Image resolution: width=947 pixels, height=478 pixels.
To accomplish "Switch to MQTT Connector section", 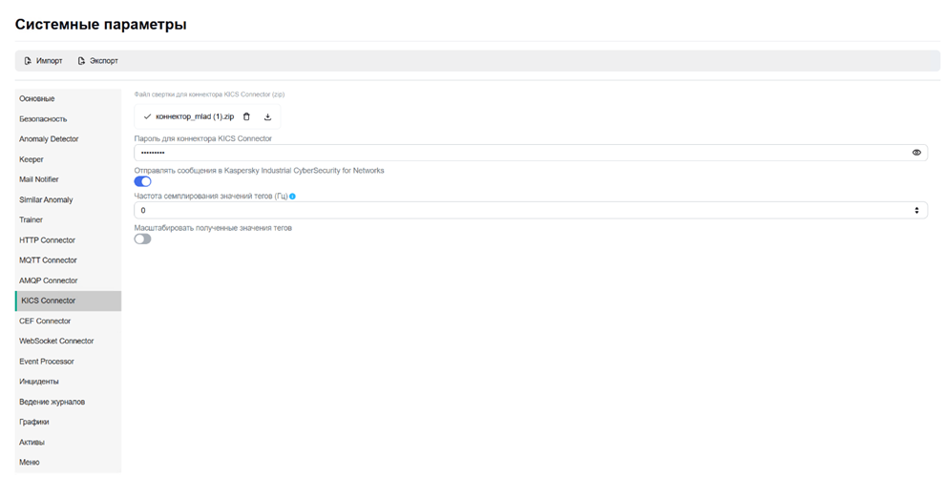I will 48,260.
